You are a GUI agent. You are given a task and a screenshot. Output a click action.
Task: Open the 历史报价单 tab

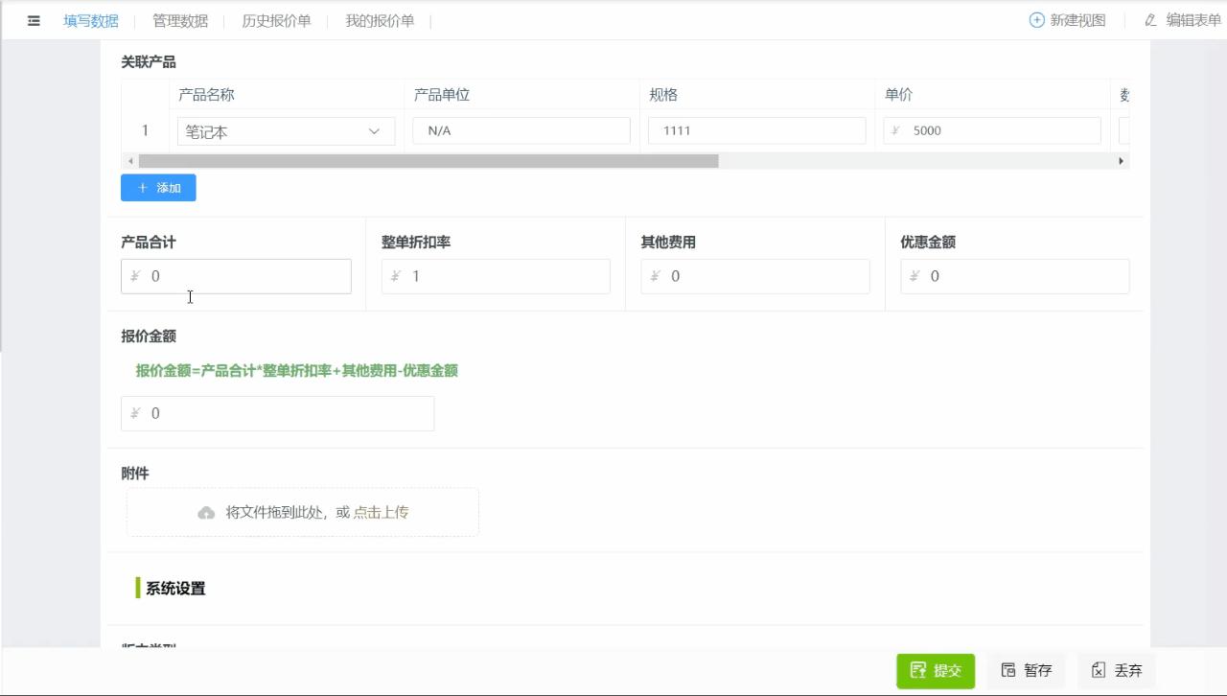pyautogui.click(x=277, y=20)
